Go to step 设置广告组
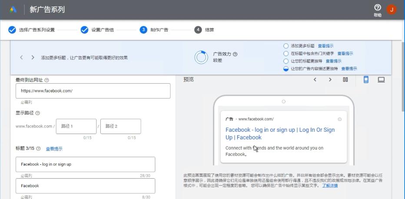This screenshot has height=199, width=405. point(97,30)
